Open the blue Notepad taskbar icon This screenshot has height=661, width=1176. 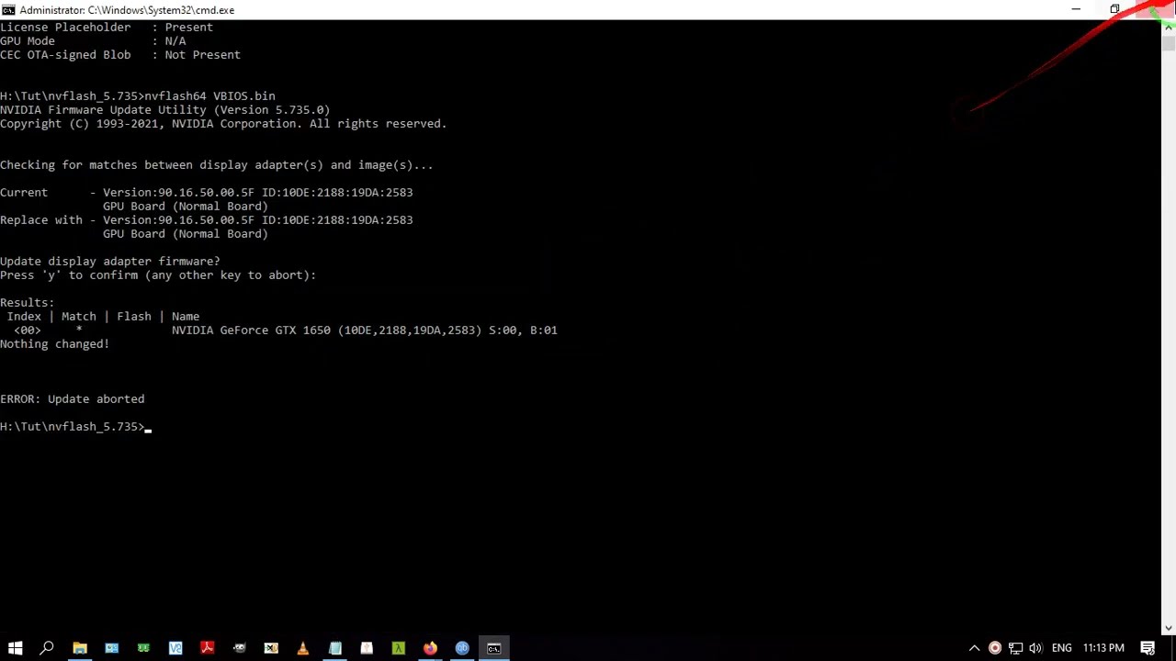335,648
